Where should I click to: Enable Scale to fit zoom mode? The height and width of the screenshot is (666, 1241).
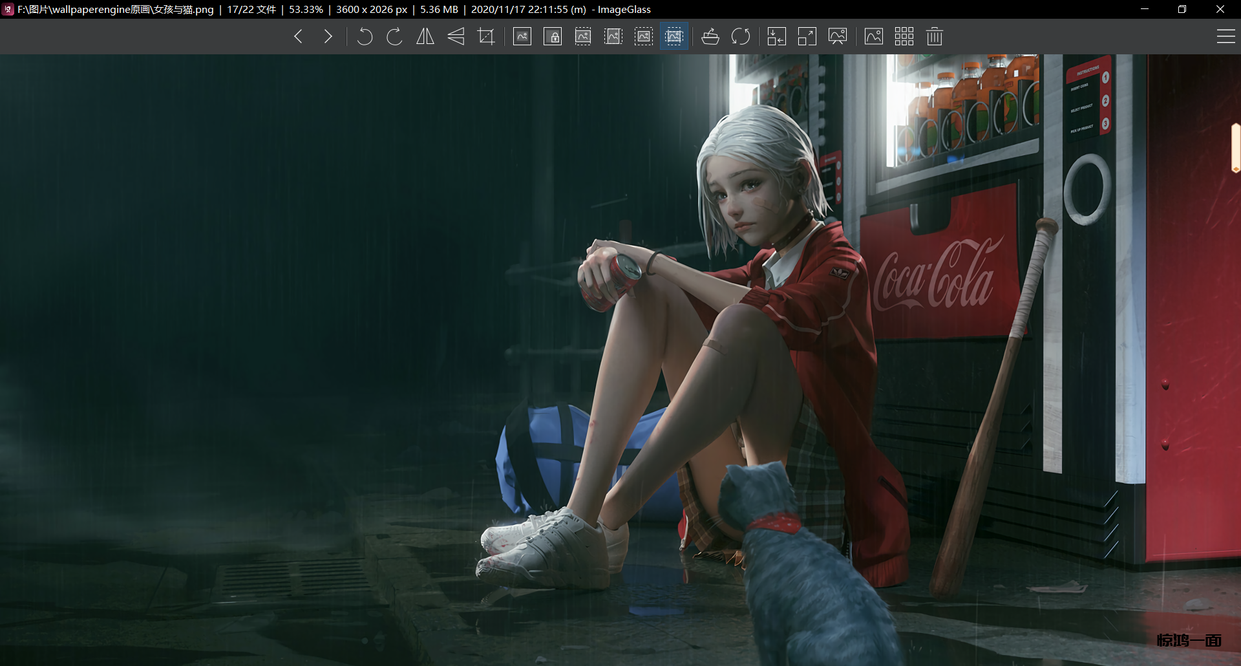coord(644,37)
